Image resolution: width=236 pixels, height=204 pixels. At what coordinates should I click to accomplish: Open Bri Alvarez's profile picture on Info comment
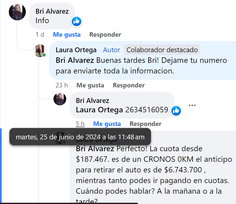click(17, 12)
